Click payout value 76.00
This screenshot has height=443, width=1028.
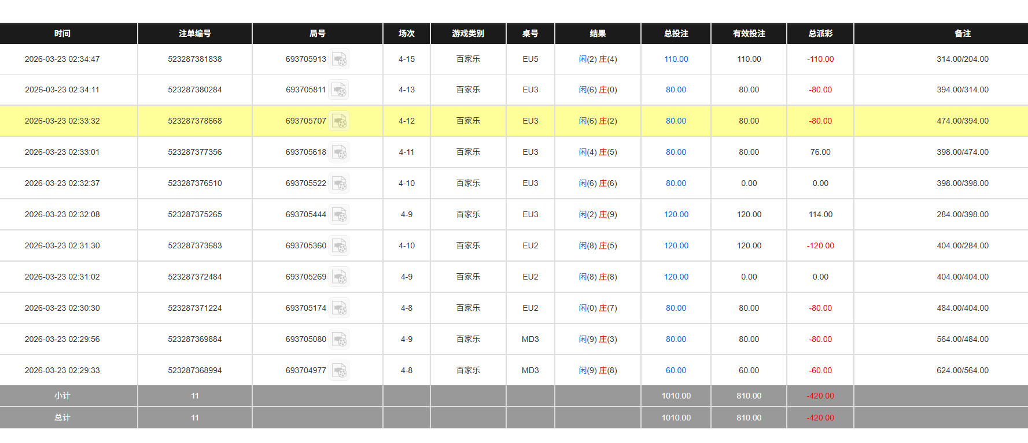[x=820, y=152]
